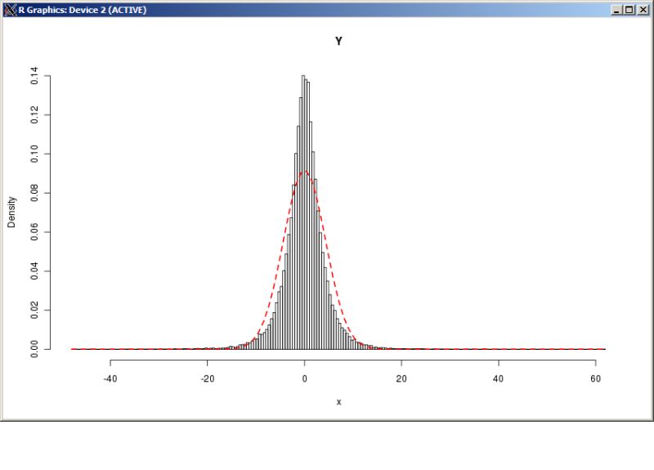The image size is (654, 470).
Task: Click the y-axis tick label 0.00
Action: [34, 349]
